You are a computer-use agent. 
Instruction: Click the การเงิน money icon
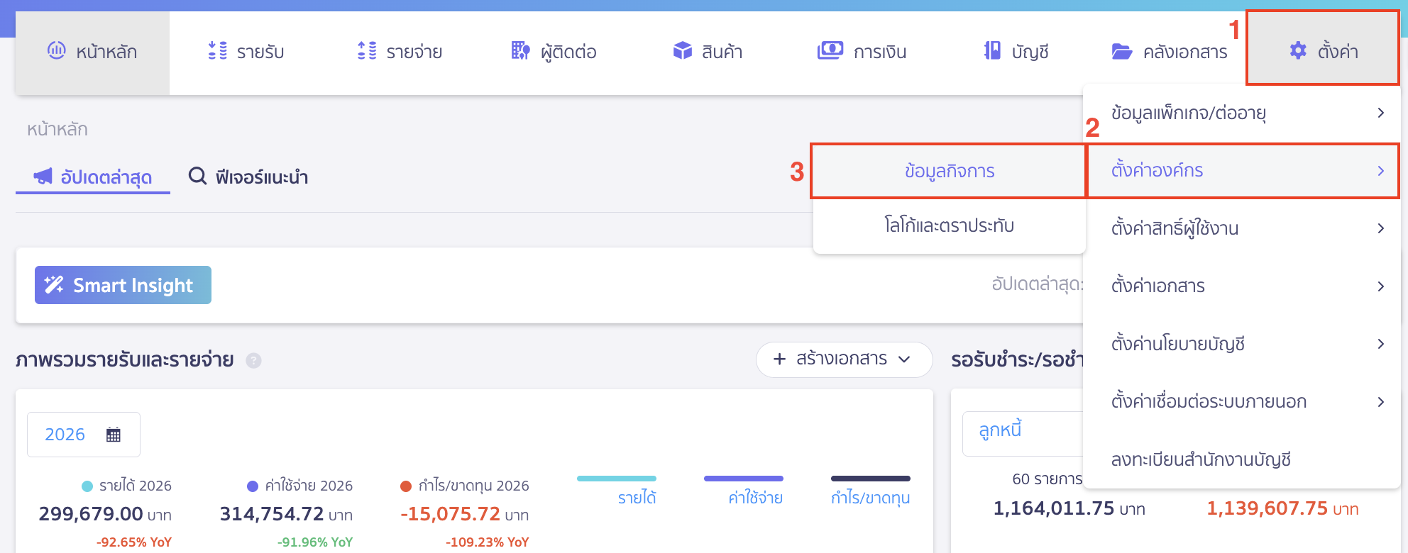830,50
